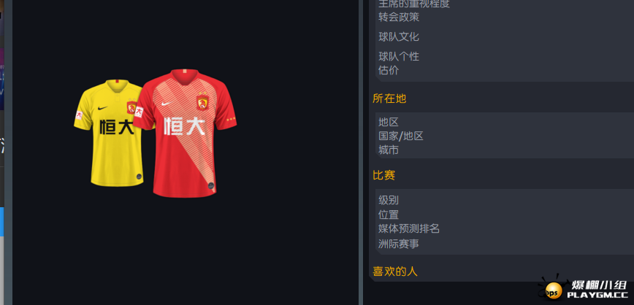This screenshot has height=305, width=634.
Task: Open the 比赛 section header
Action: 383,175
